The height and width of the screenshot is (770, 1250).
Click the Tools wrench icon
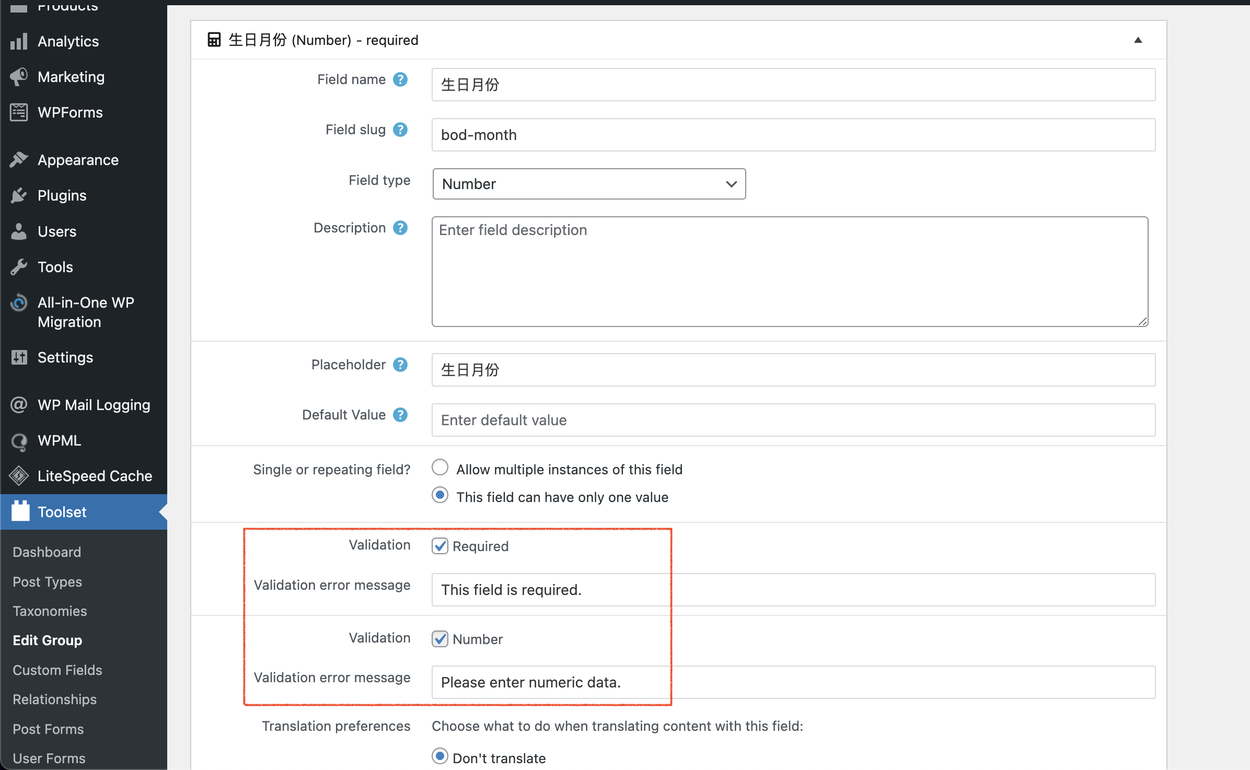(x=19, y=267)
